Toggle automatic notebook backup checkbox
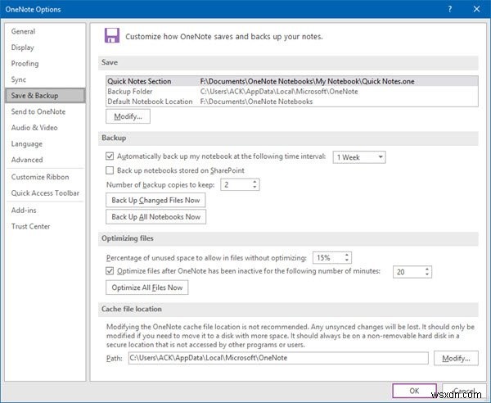This screenshot has height=403, width=491. tap(110, 156)
